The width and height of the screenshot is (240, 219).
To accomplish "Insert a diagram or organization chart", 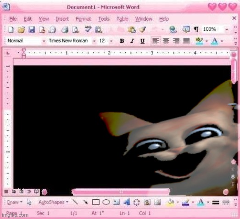I will tap(137, 202).
